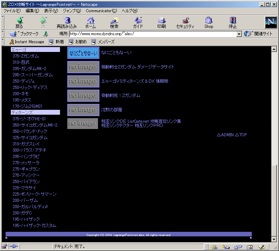The image size is (279, 251).
Task: Collapse the navigation toolbar grip handle
Action: [x=3, y=22]
